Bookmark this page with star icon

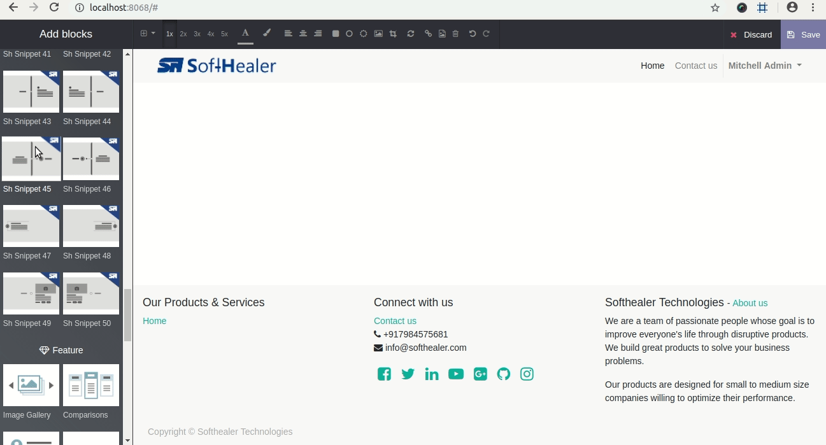coord(715,8)
